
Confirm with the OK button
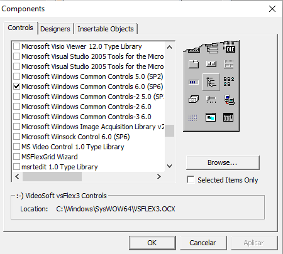click(152, 243)
